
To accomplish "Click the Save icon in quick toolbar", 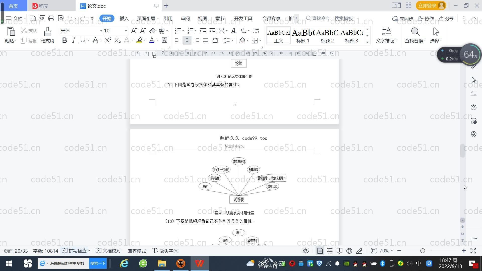I will click(x=33, y=18).
